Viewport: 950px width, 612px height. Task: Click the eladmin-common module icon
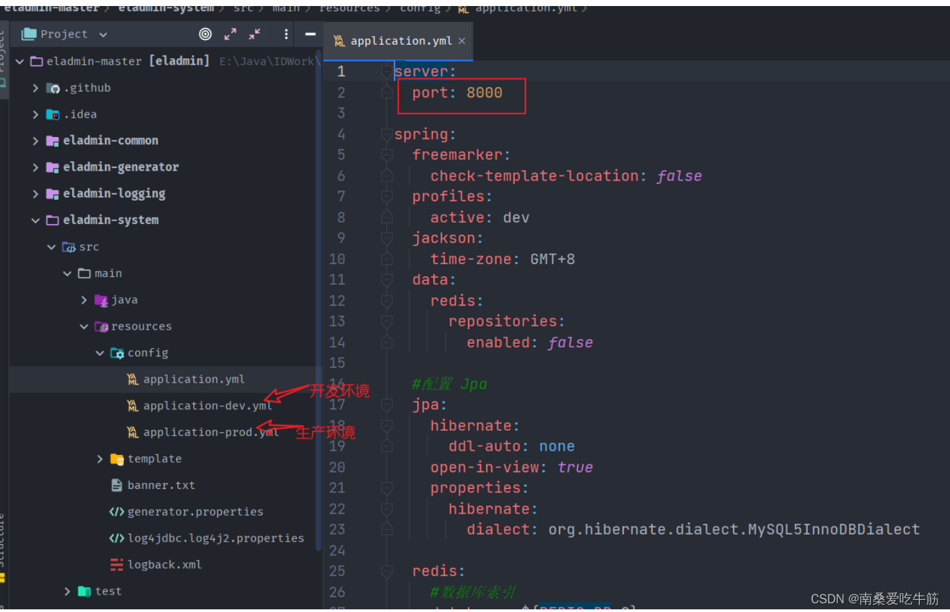click(53, 141)
